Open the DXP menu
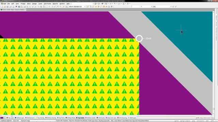 tap(4, 4)
